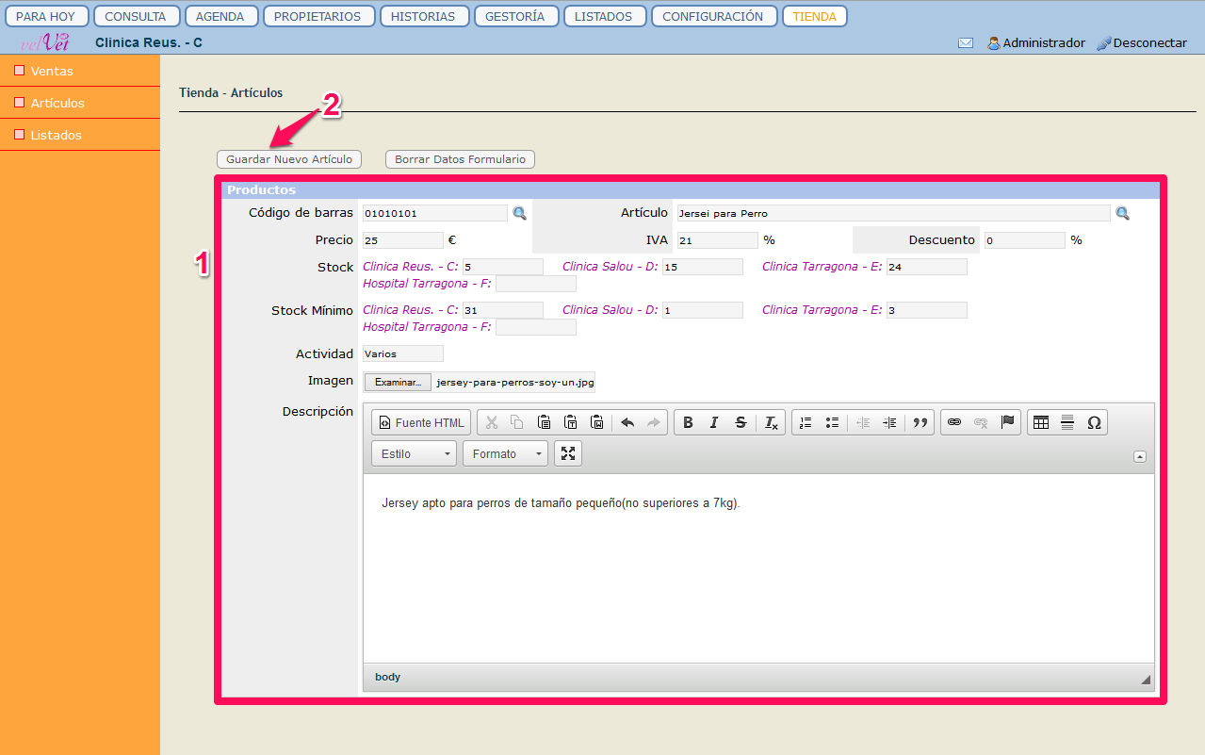Go to the PROPIETARIOS tab
The width and height of the screenshot is (1205, 755).
(318, 16)
